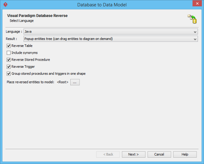The width and height of the screenshot is (204, 164).
Task: Click the 'Visual Paradigm Database Reverse' heading
Action: (x=37, y=16)
